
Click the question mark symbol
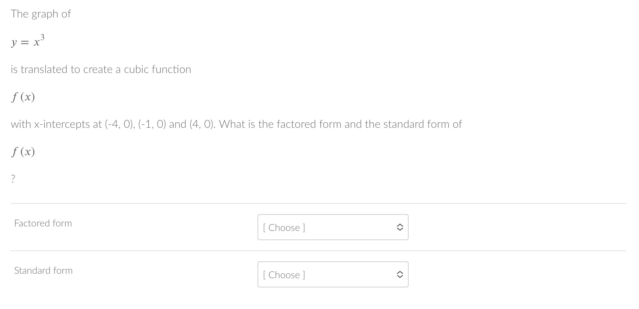click(x=13, y=177)
